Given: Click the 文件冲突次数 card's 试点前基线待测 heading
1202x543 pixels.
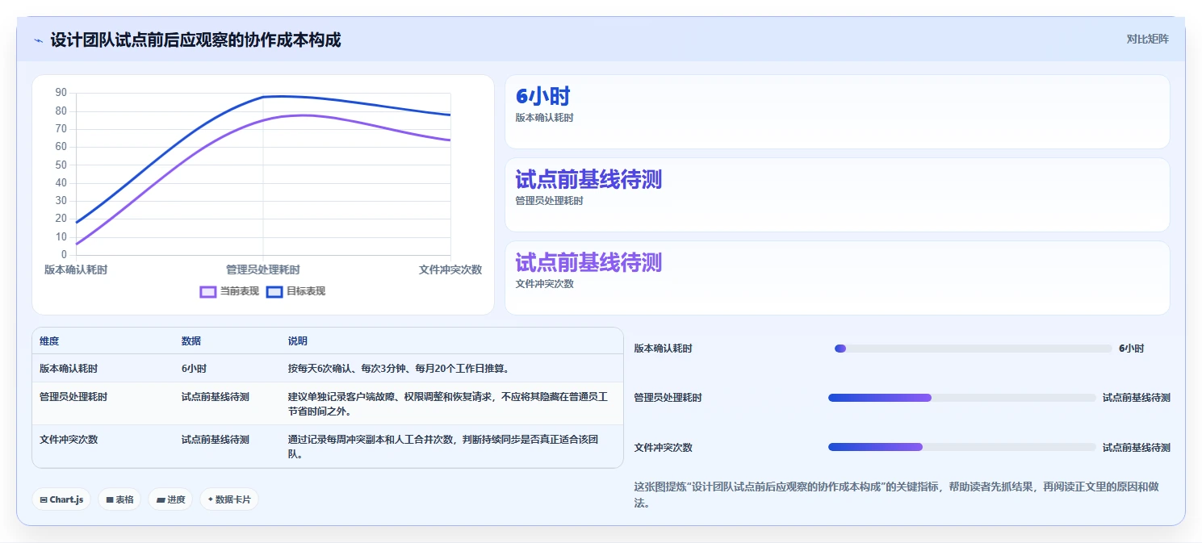Looking at the screenshot, I should (588, 262).
